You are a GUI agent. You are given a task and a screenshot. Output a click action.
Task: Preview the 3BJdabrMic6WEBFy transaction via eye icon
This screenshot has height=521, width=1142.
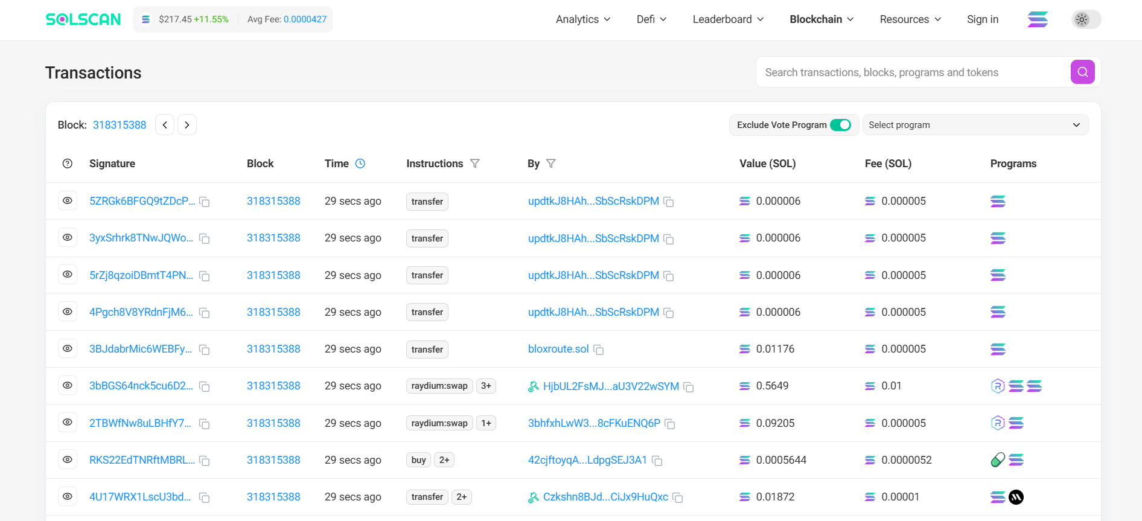pyautogui.click(x=68, y=349)
